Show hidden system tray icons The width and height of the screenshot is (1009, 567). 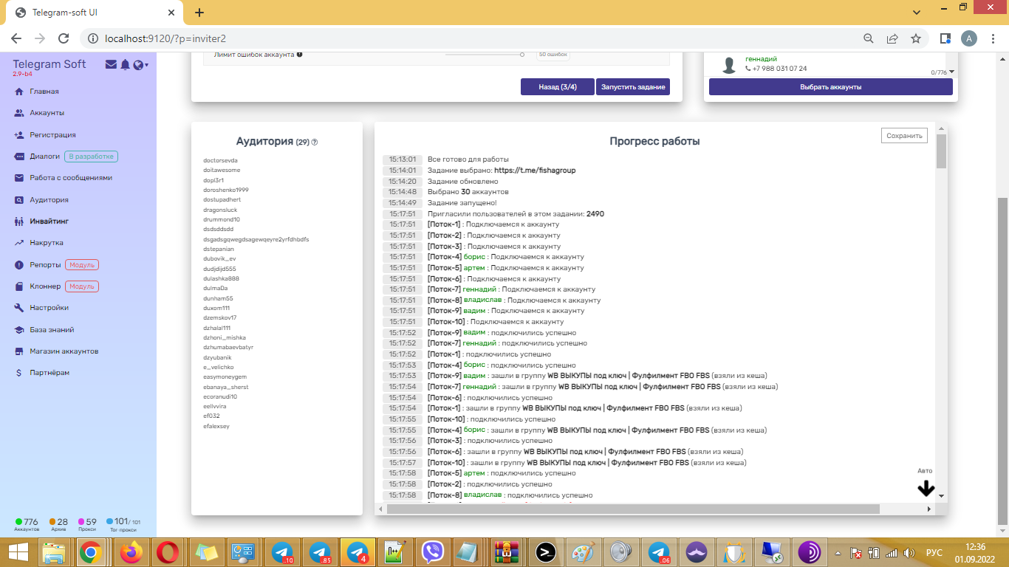(x=838, y=552)
